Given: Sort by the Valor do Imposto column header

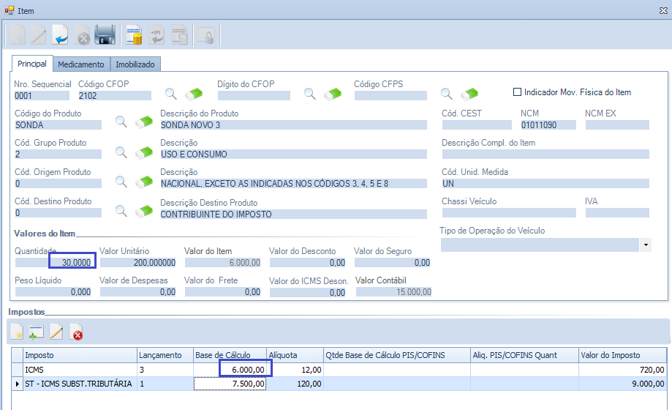Looking at the screenshot, I should click(x=622, y=355).
